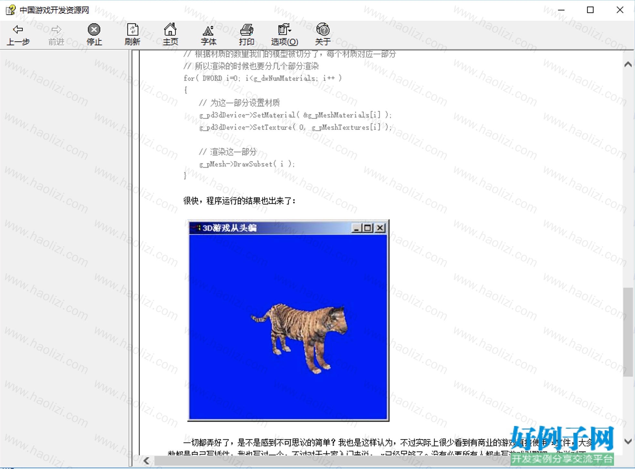Click the code line g_pMesh->DrawSubset( i )

point(247,164)
